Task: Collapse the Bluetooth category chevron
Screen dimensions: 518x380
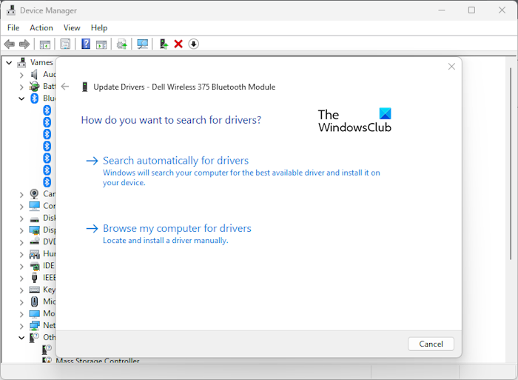Action: click(x=21, y=99)
